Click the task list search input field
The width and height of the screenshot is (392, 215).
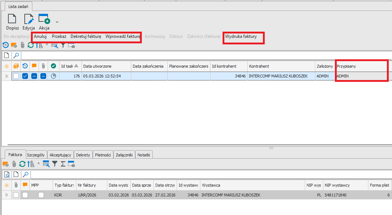point(204,56)
